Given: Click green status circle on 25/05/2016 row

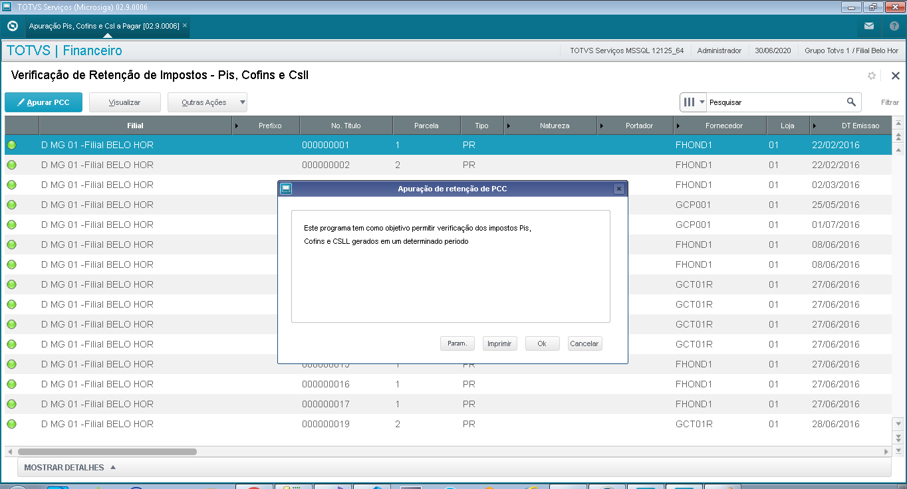Looking at the screenshot, I should click(x=12, y=205).
